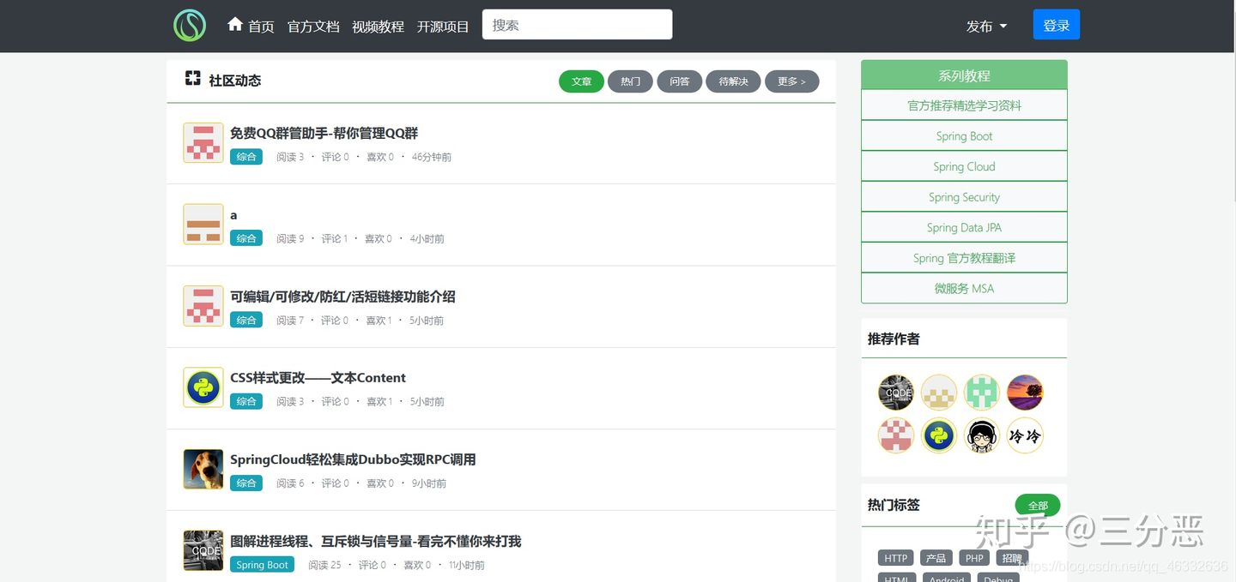Viewport: 1236px width, 582px height.
Task: Open Spring Data JPA tutorial series
Action: pos(964,227)
